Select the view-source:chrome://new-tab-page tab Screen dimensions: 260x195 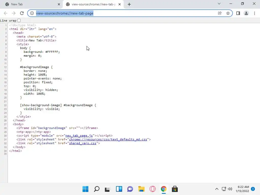coord(93,5)
